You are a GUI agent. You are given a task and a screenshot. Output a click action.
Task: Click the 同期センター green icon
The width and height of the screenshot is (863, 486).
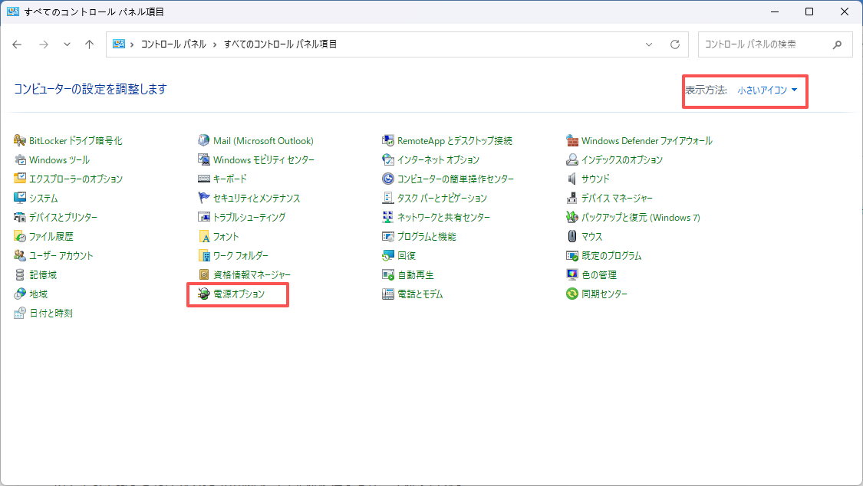coord(571,294)
